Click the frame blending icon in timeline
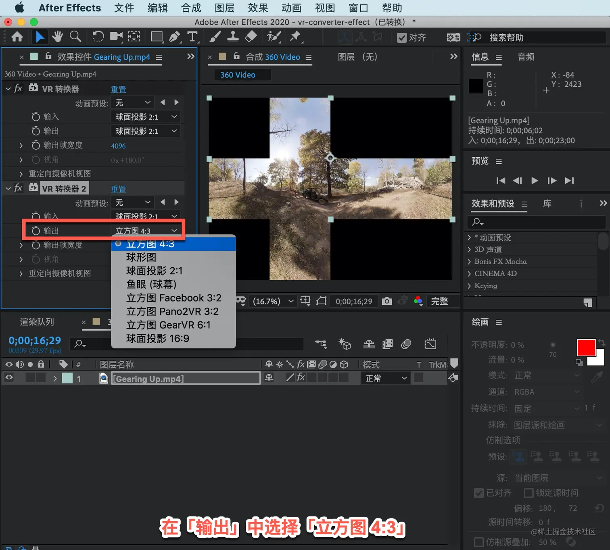This screenshot has width=610, height=550. (x=388, y=344)
